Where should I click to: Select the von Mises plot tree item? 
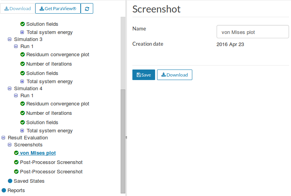pos(38,153)
